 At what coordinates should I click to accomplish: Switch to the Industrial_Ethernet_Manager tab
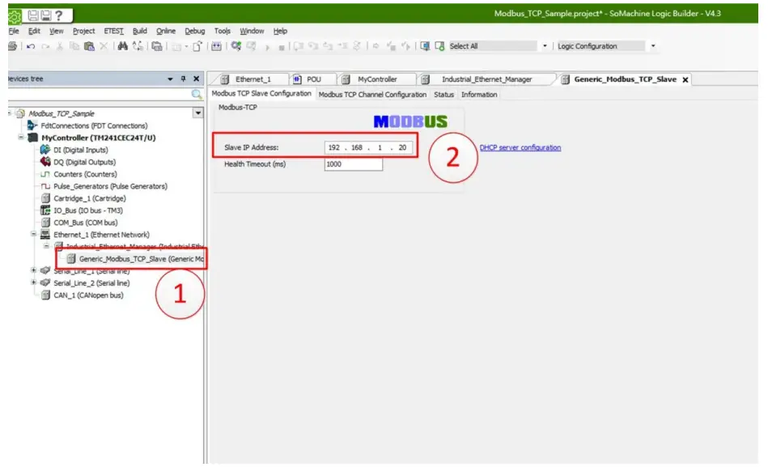(x=487, y=79)
